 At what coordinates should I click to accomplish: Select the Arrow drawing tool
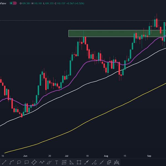click(87, 162)
